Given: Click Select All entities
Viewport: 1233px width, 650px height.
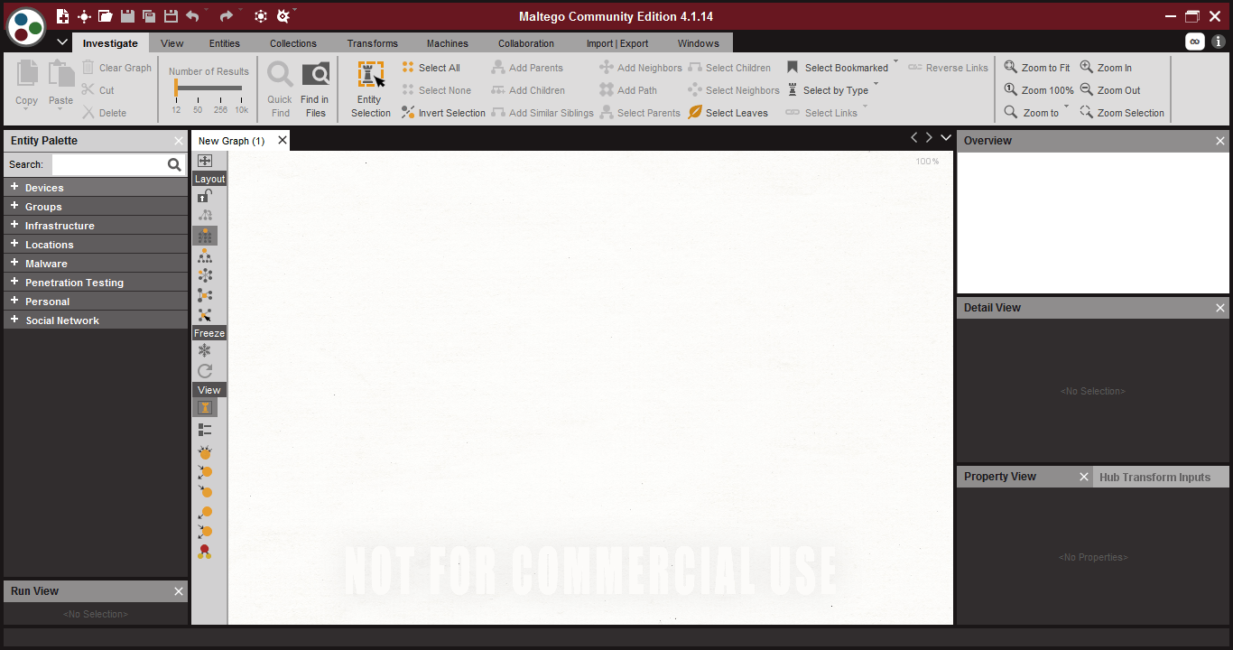Looking at the screenshot, I should pos(431,68).
